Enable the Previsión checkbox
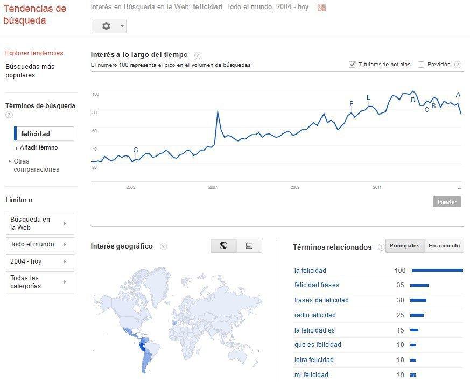Screen dimensions: 470x382 pos(420,63)
